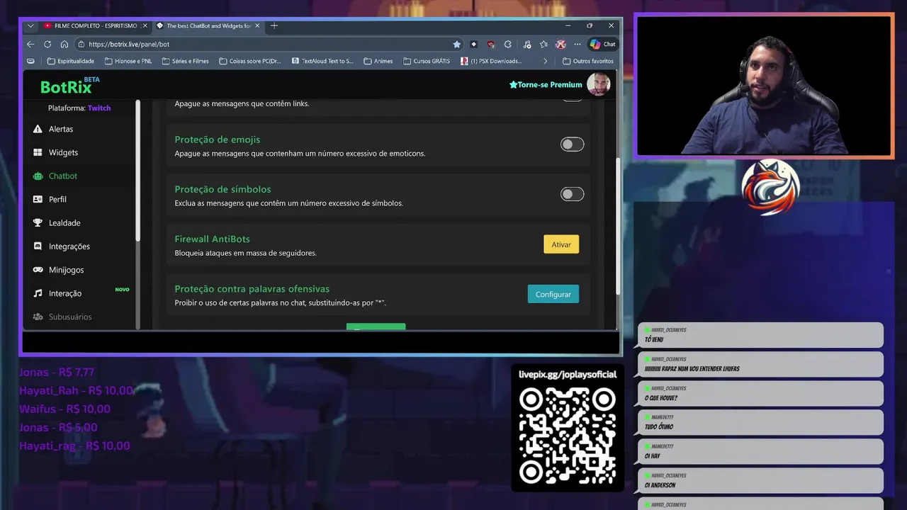Image resolution: width=907 pixels, height=510 pixels.
Task: Click the chat message 'O QUE HOUVE?'
Action: (661, 398)
